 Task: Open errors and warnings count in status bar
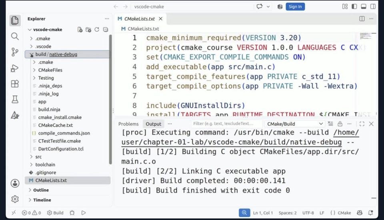[x=31, y=213]
